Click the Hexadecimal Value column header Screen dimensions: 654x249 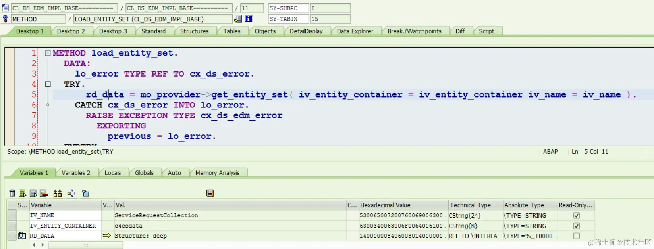(403, 205)
